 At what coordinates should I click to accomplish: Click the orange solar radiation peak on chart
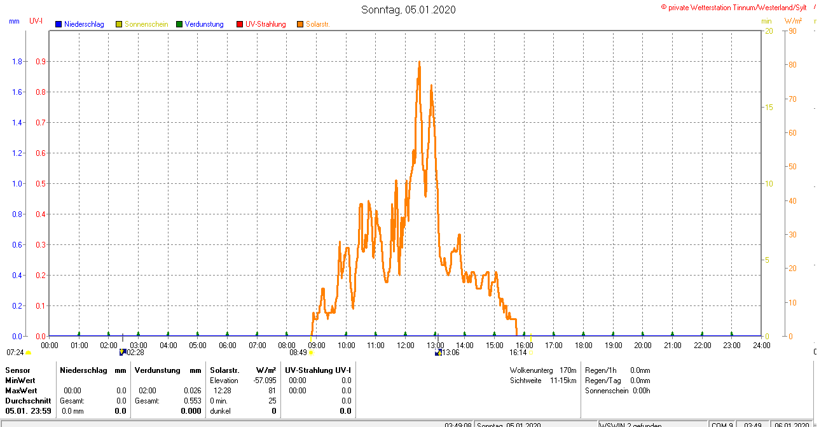point(419,63)
